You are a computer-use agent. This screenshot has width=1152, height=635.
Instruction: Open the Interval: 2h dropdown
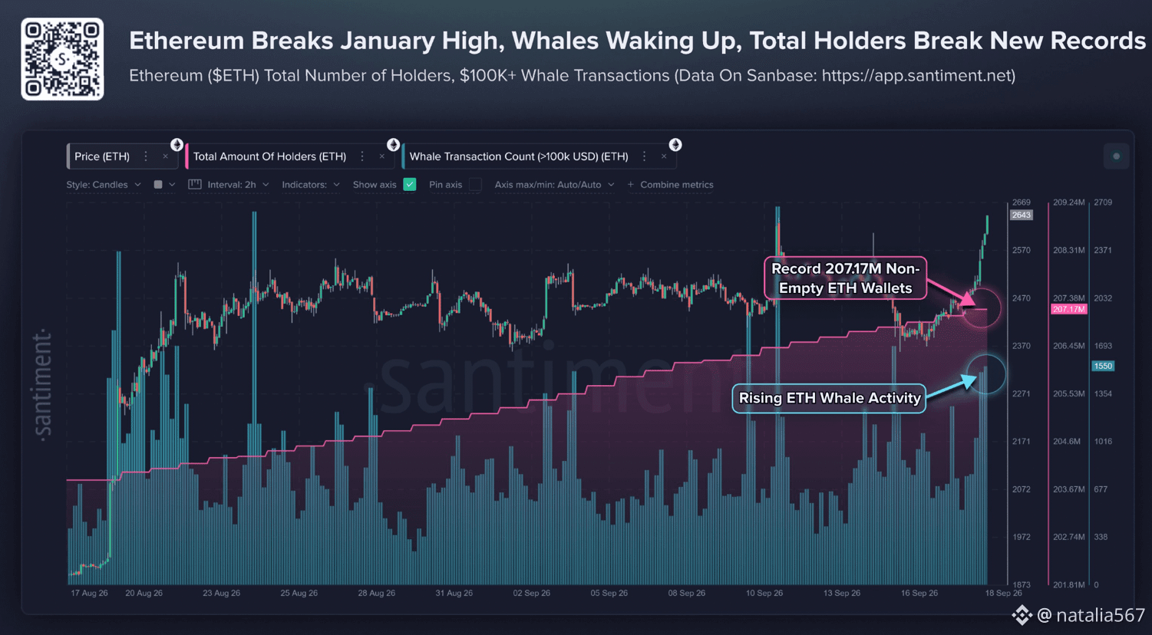click(229, 185)
